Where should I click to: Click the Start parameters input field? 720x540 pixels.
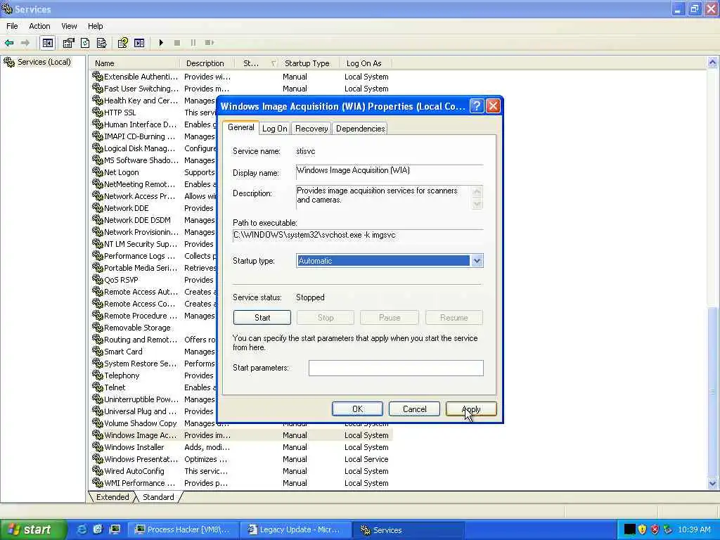click(x=396, y=368)
